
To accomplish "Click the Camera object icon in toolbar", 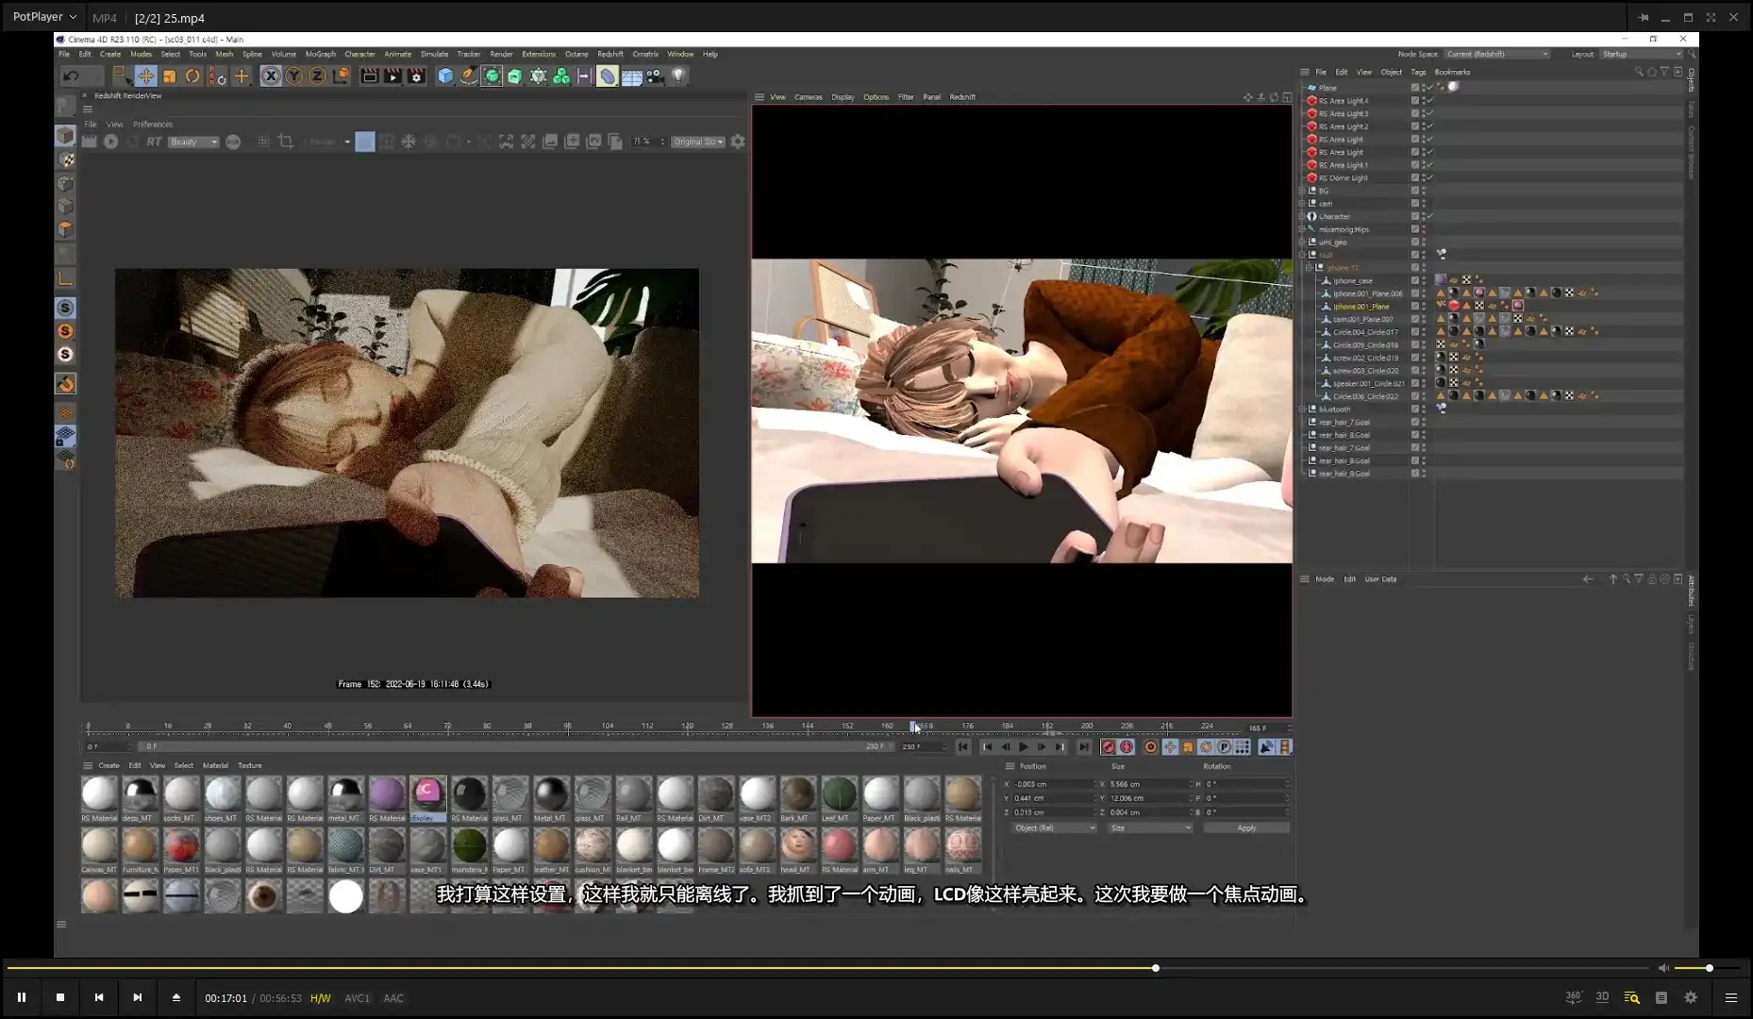I will 655,76.
